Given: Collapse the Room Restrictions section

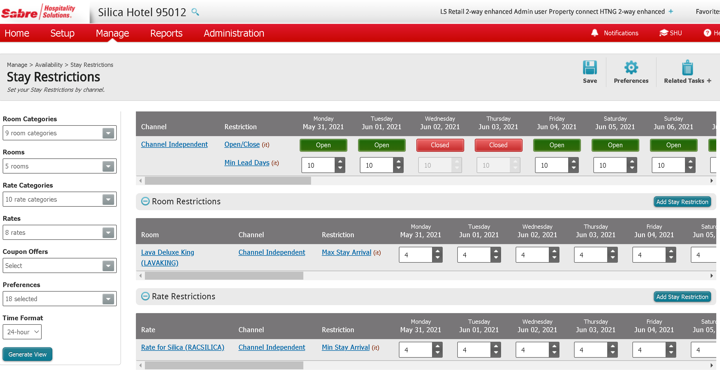Looking at the screenshot, I should [145, 201].
